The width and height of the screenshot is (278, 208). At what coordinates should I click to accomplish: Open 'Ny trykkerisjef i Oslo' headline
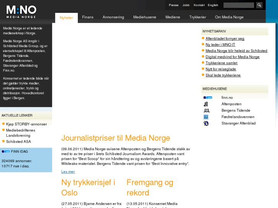click(88, 188)
